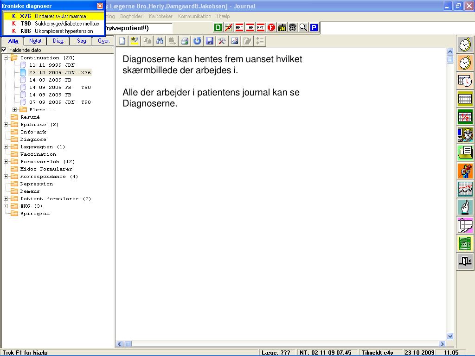Open the line chart graph icon

[465, 189]
